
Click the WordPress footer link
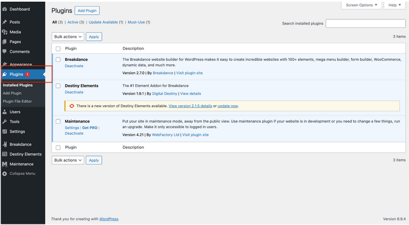[109, 219]
